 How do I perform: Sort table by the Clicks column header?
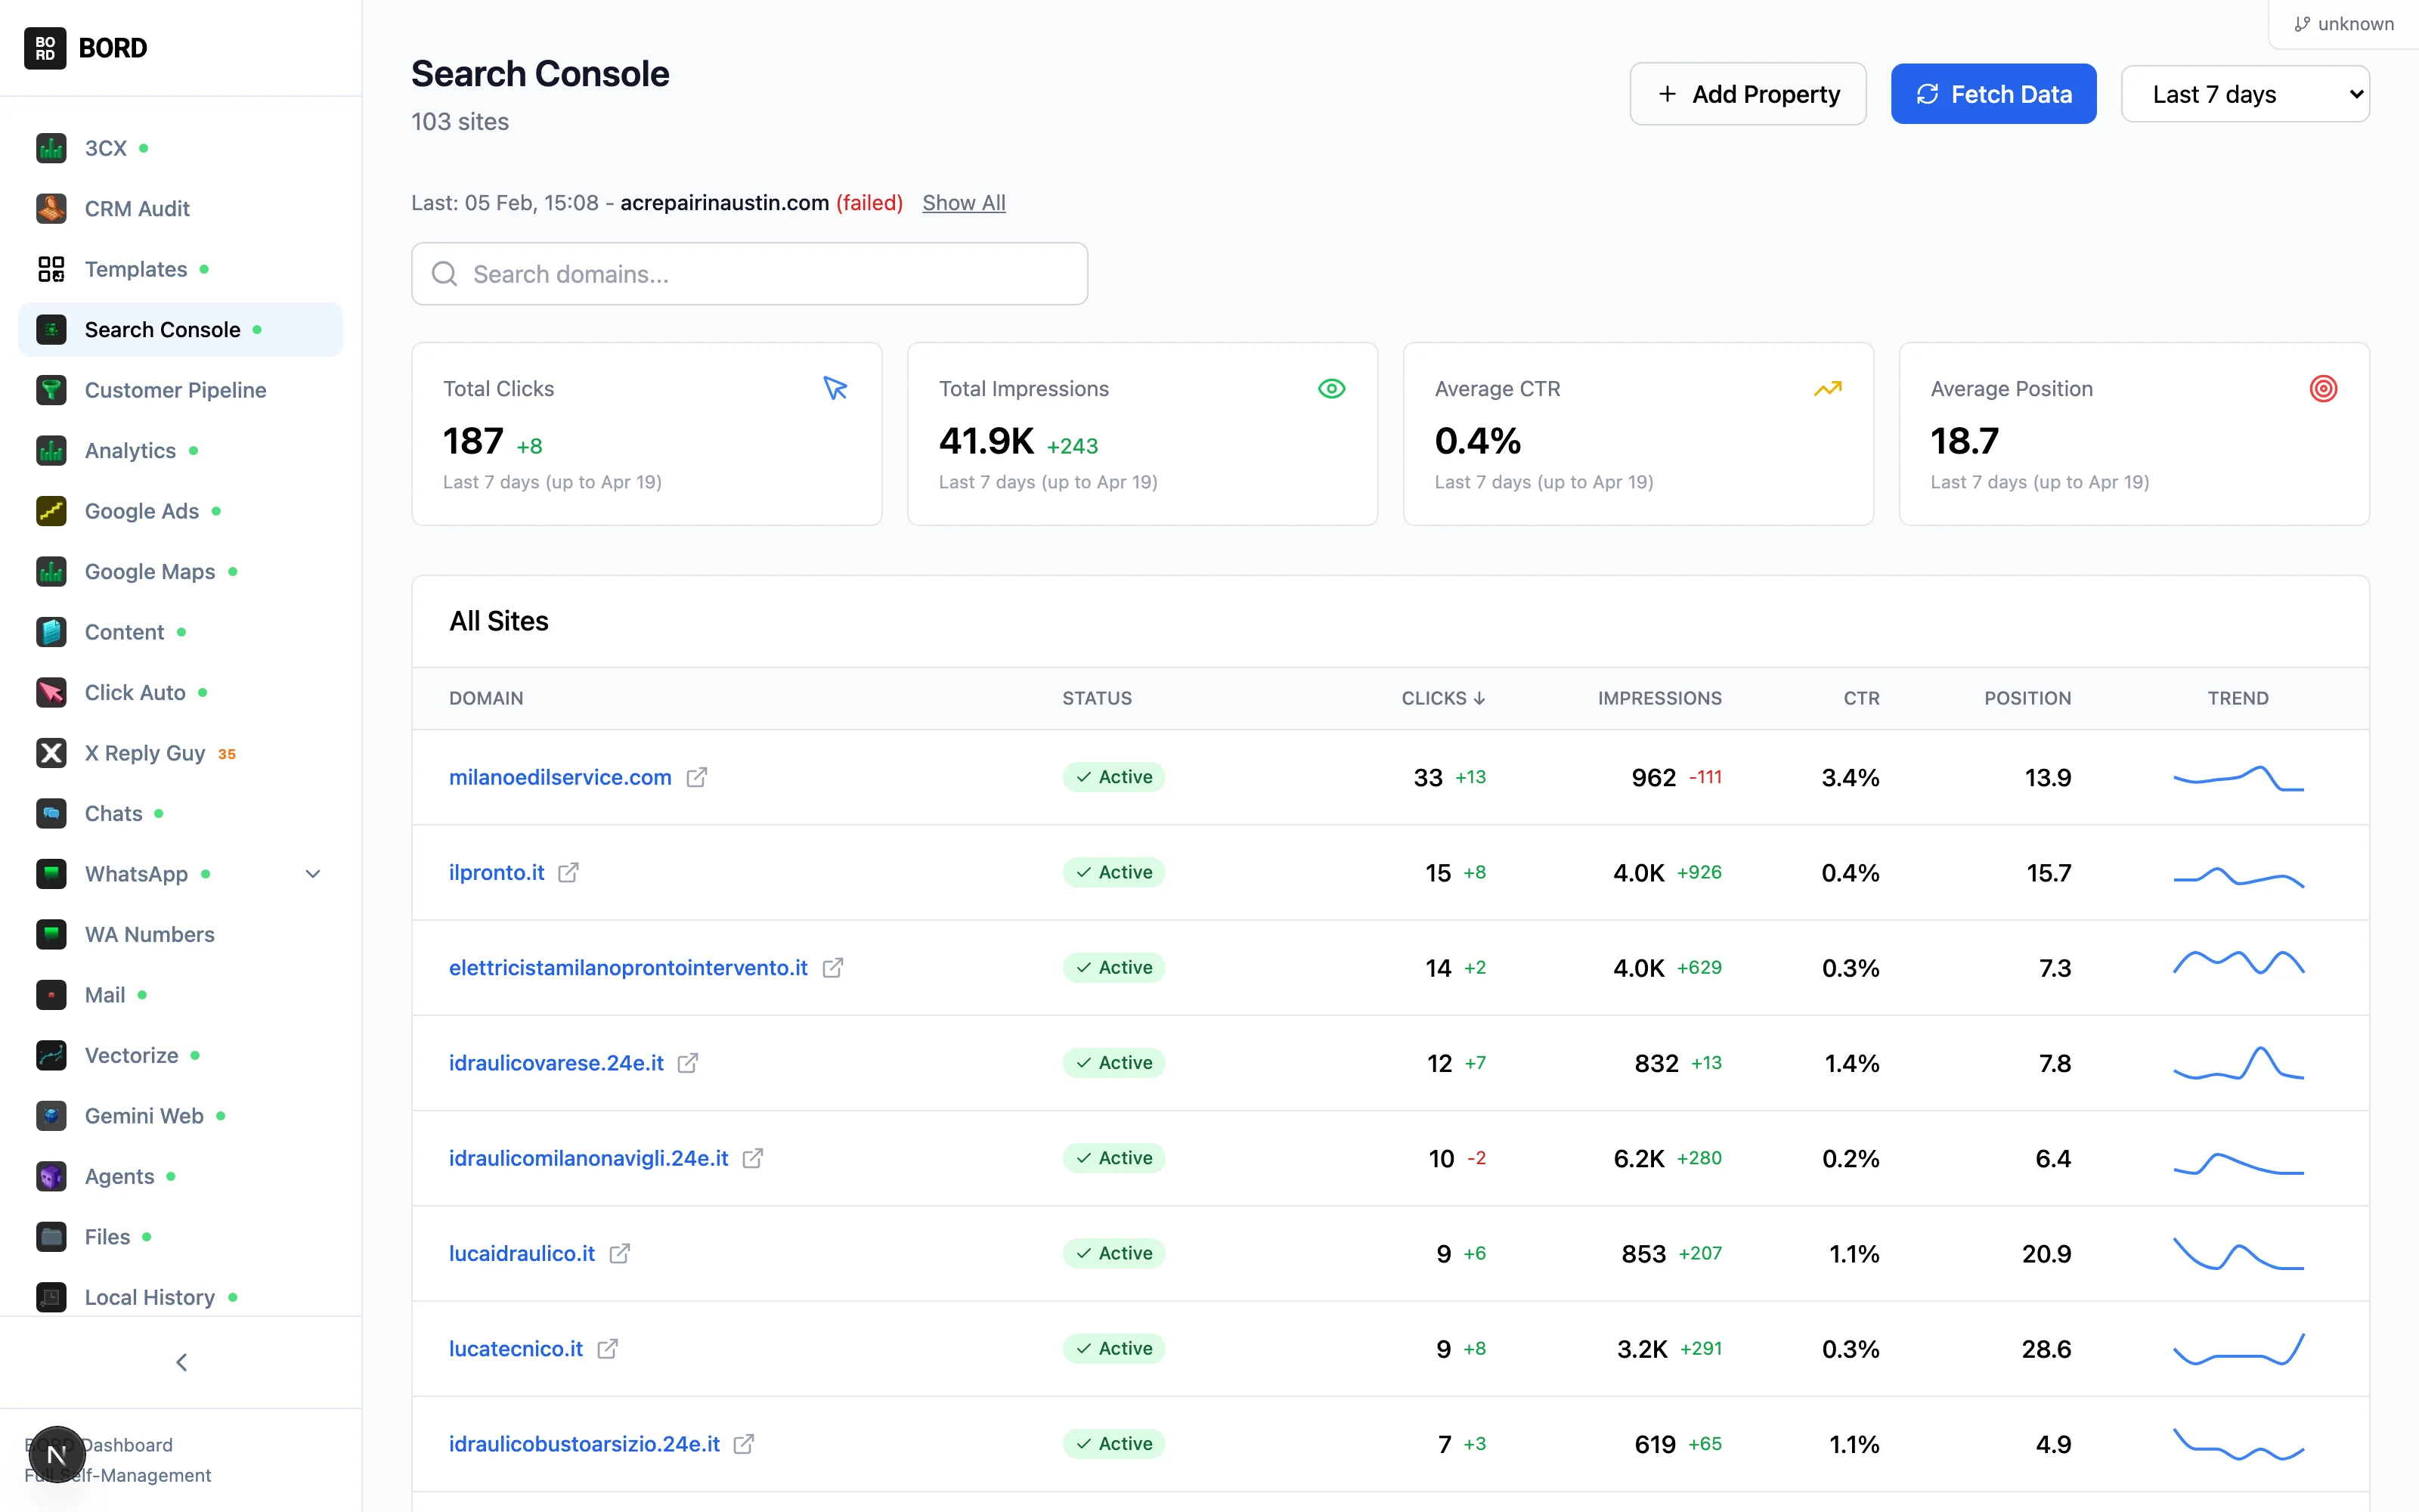click(x=1442, y=698)
